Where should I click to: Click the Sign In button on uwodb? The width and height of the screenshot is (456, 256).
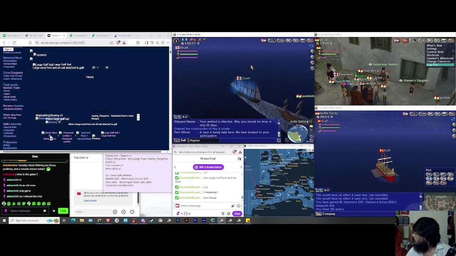[8, 49]
